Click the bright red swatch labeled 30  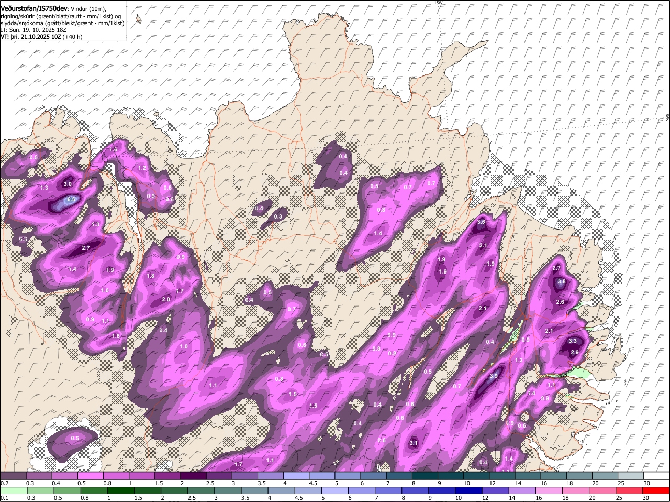coord(656,490)
